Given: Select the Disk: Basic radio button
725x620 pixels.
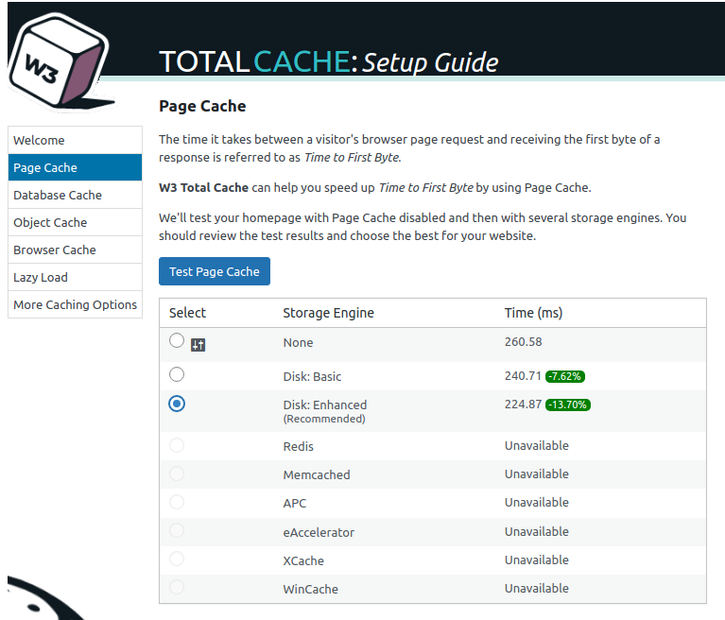Looking at the screenshot, I should (x=177, y=374).
